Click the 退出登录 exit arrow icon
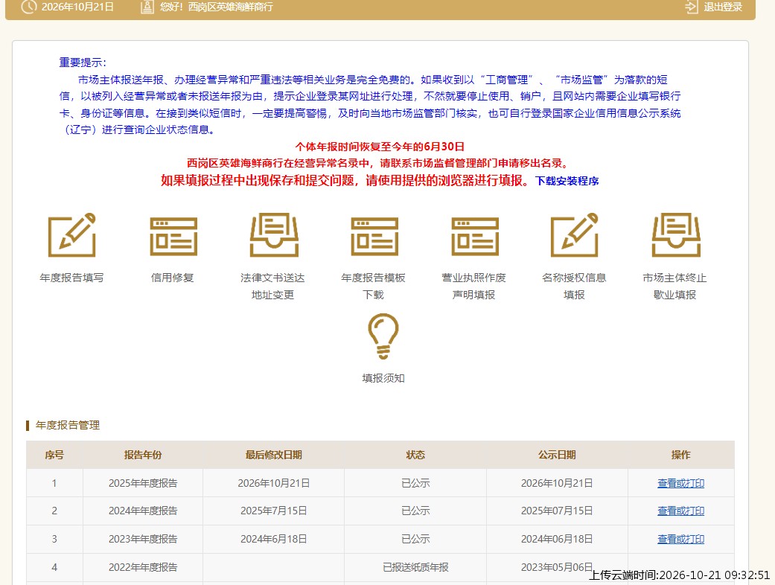This screenshot has height=585, width=775. point(691,7)
